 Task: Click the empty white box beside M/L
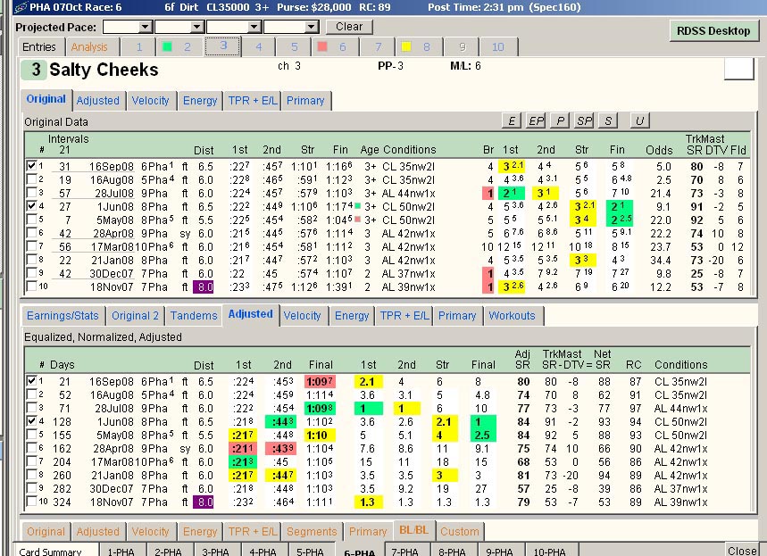tap(738, 68)
